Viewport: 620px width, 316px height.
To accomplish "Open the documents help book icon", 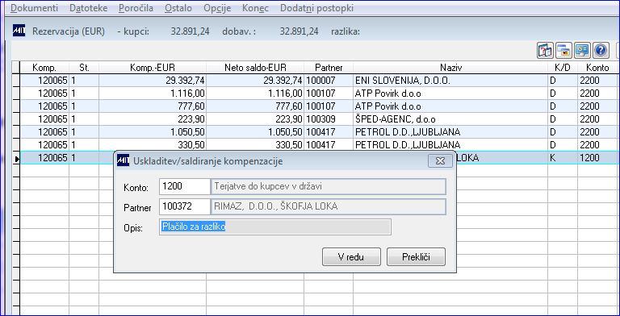I will coord(545,51).
